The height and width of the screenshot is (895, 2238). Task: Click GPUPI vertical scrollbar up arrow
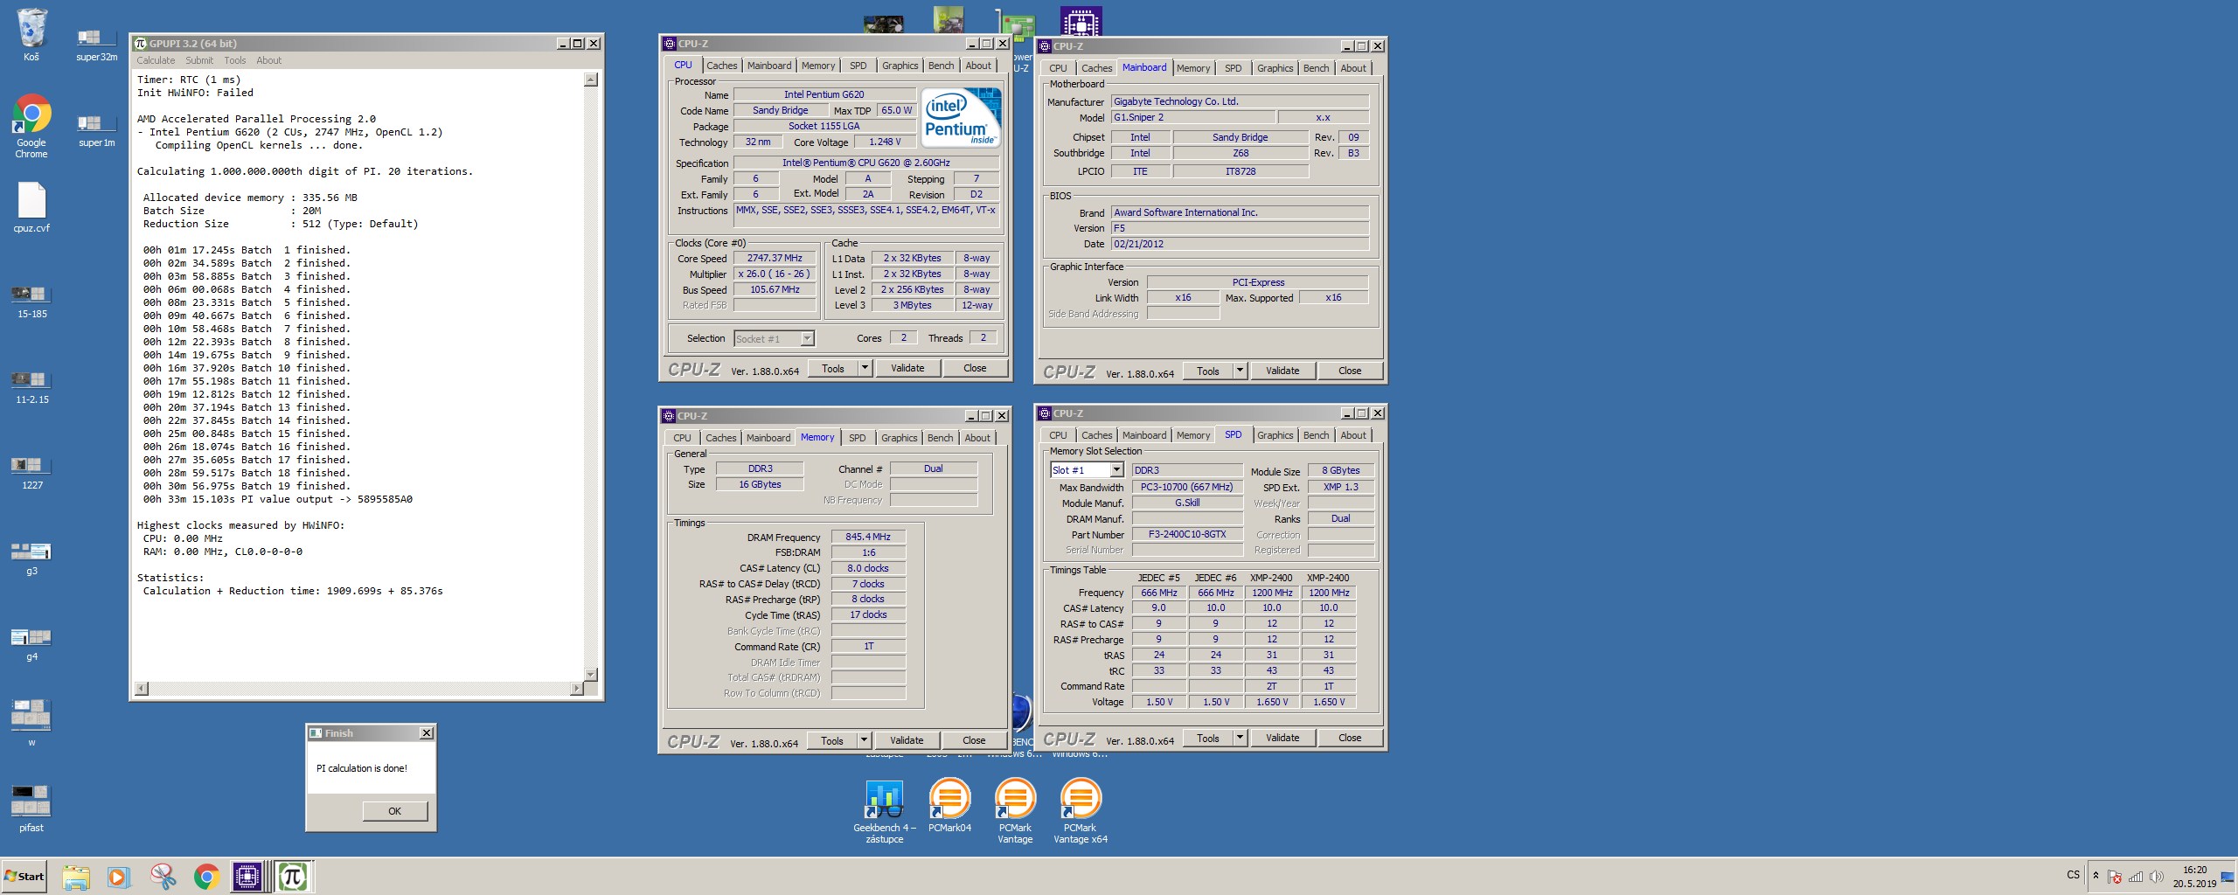[591, 80]
